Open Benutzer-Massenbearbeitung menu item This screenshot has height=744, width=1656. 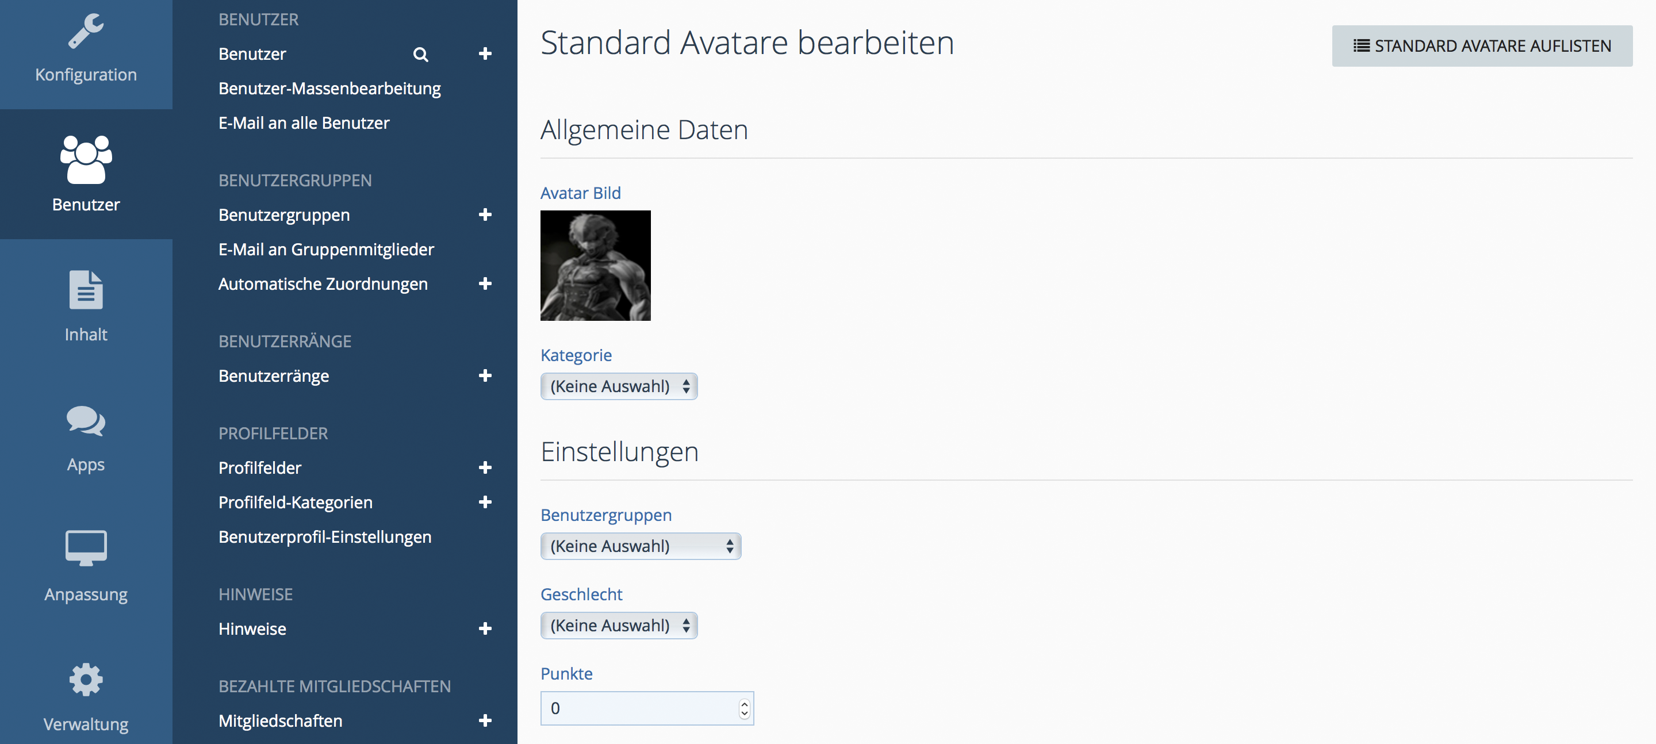pyautogui.click(x=329, y=89)
